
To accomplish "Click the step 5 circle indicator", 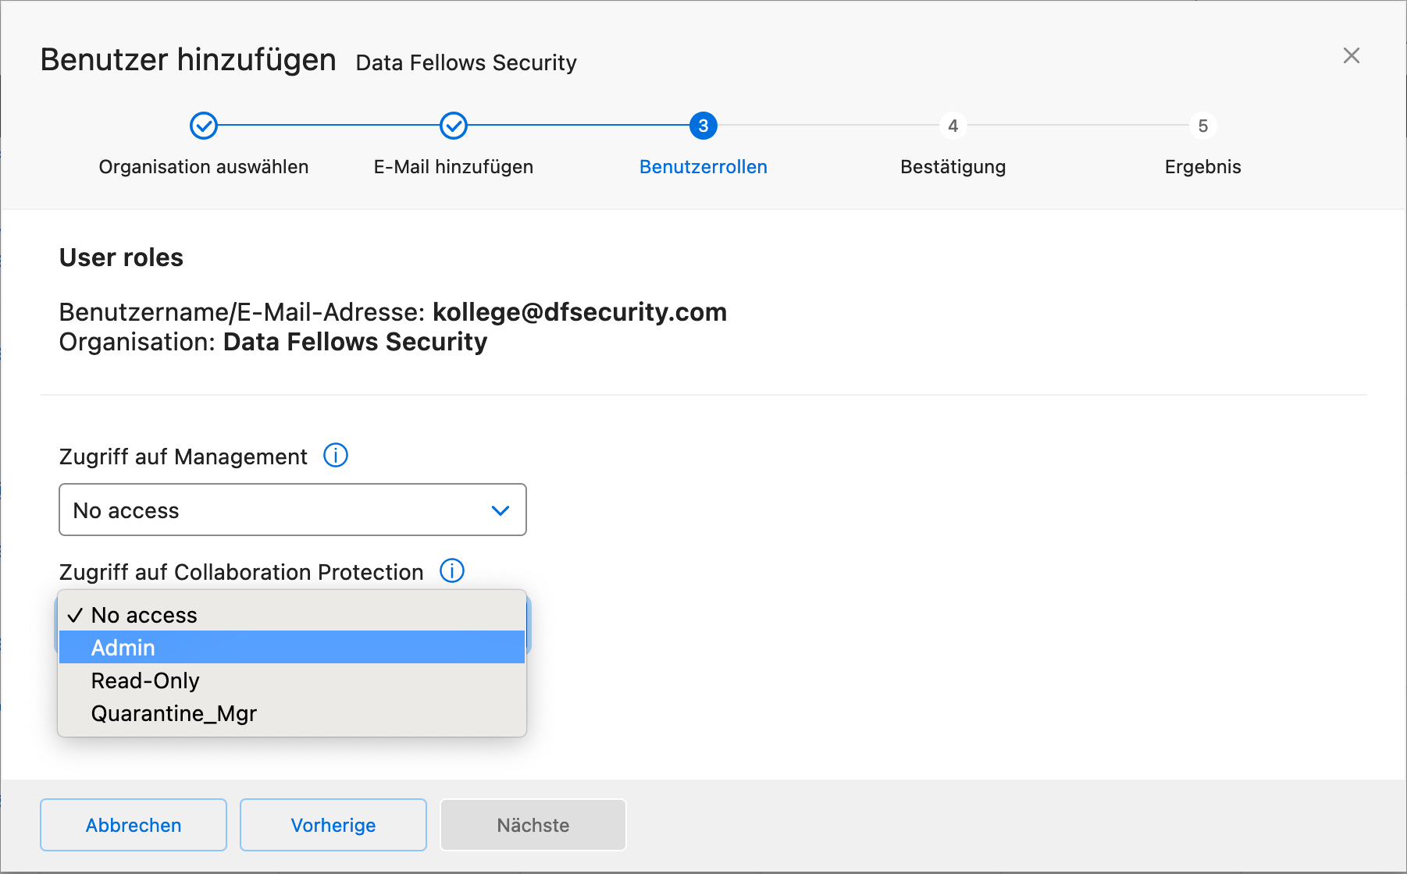I will tap(1203, 126).
